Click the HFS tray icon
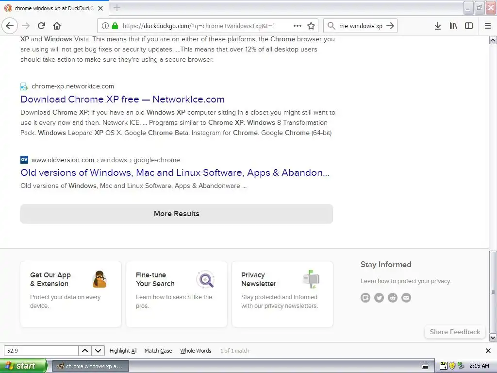This screenshot has height=373, width=497. coord(443,366)
